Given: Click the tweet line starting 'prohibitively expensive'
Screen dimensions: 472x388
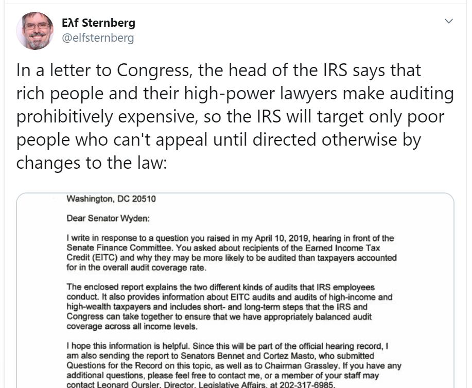Looking at the screenshot, I should (230, 116).
